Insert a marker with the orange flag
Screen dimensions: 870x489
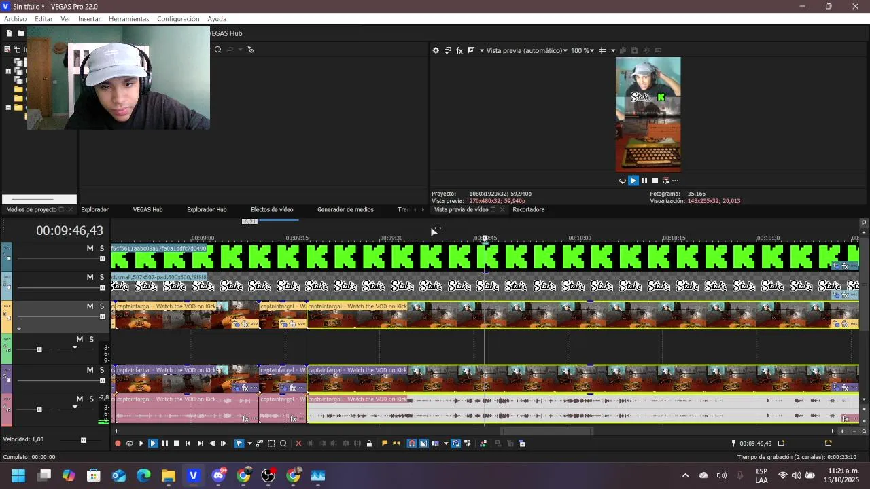pos(385,443)
